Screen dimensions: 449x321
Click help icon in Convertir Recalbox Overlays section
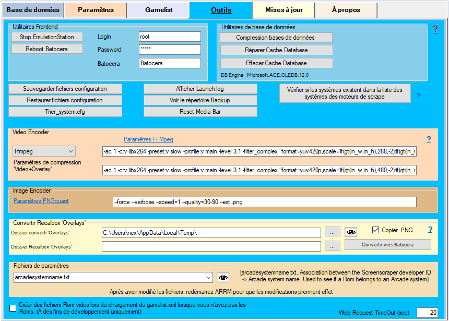coord(430,230)
